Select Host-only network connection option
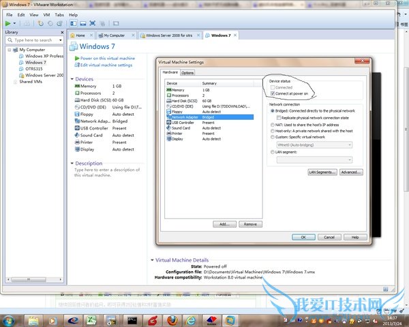The height and width of the screenshot is (327, 409). click(273, 131)
